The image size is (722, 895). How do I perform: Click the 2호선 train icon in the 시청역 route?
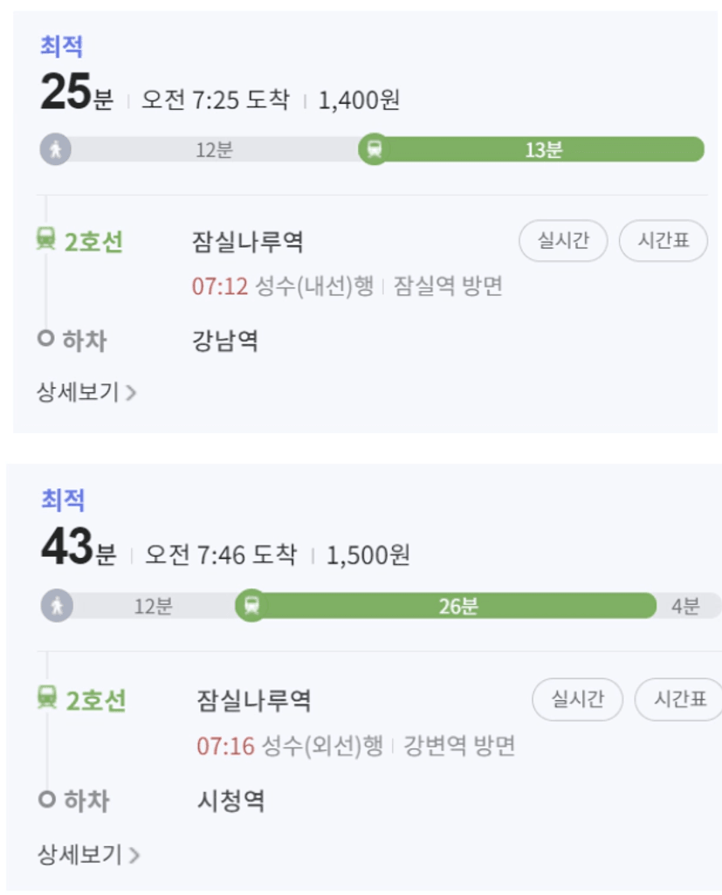pos(47,698)
